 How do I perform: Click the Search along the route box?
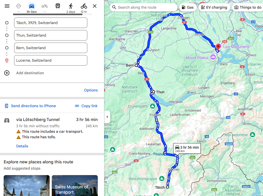144,7
